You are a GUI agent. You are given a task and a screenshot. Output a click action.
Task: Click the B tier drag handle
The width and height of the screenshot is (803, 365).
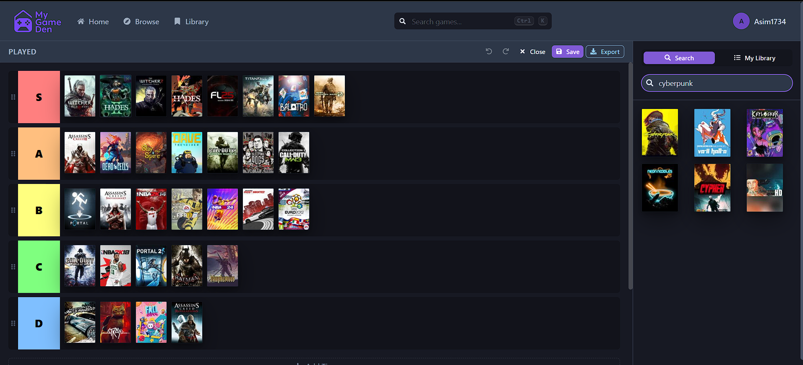tap(13, 210)
